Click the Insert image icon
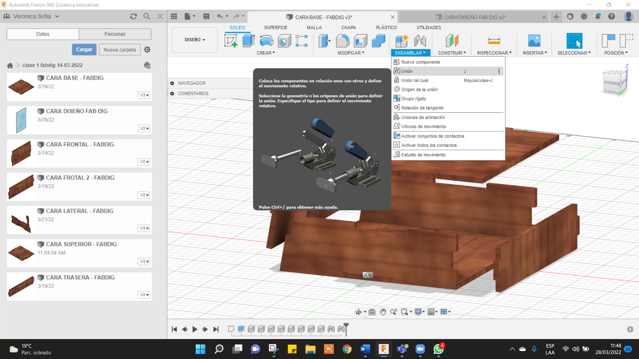Screen dimensions: 639x359 tap(534, 41)
